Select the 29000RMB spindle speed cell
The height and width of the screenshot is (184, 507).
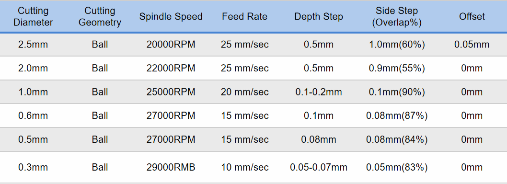tap(171, 168)
